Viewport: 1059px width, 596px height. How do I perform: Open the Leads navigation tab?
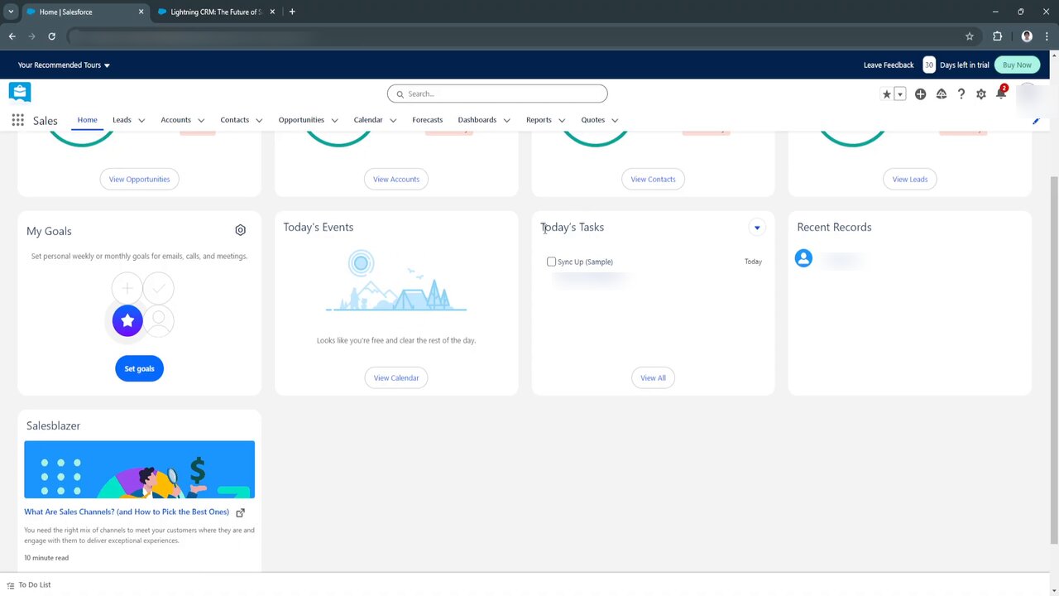(122, 120)
